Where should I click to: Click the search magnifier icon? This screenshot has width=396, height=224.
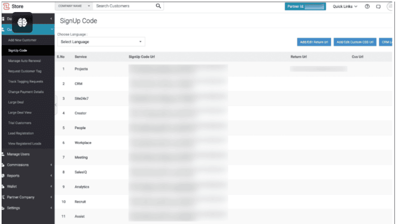pyautogui.click(x=158, y=6)
